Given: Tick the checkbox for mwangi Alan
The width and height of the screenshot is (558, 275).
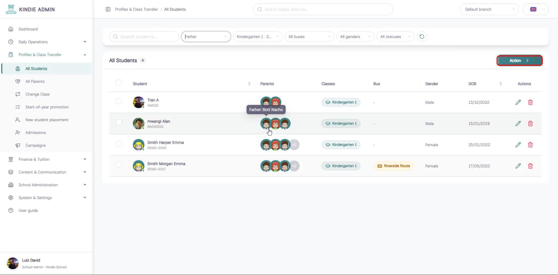Looking at the screenshot, I should (119, 122).
